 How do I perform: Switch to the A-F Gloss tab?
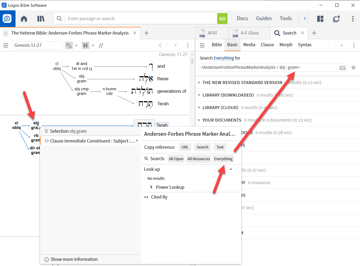click(250, 33)
